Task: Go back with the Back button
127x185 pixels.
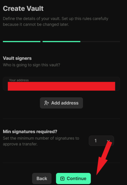Action: click(x=42, y=179)
